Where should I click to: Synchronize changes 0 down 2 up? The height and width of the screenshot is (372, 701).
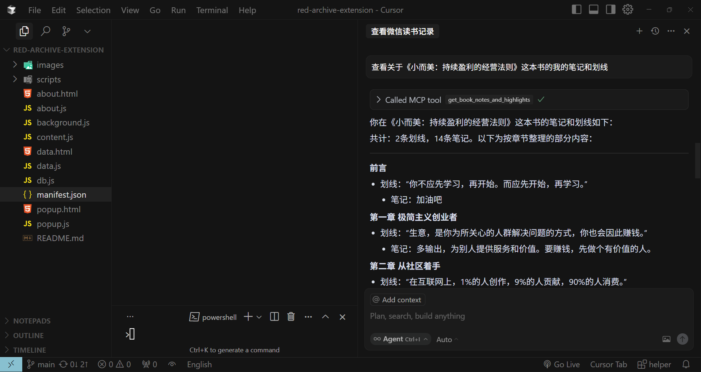click(73, 364)
